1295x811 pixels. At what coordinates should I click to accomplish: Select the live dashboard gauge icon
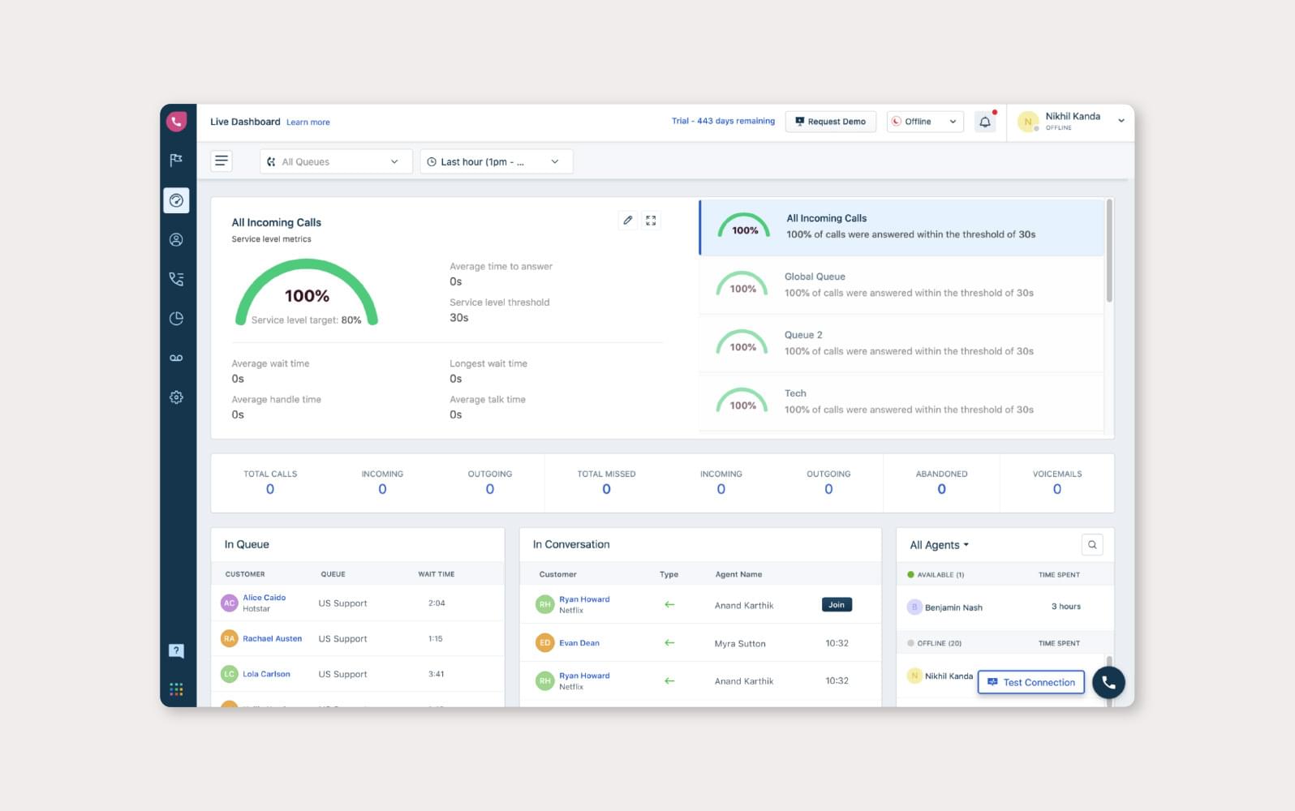(x=176, y=200)
